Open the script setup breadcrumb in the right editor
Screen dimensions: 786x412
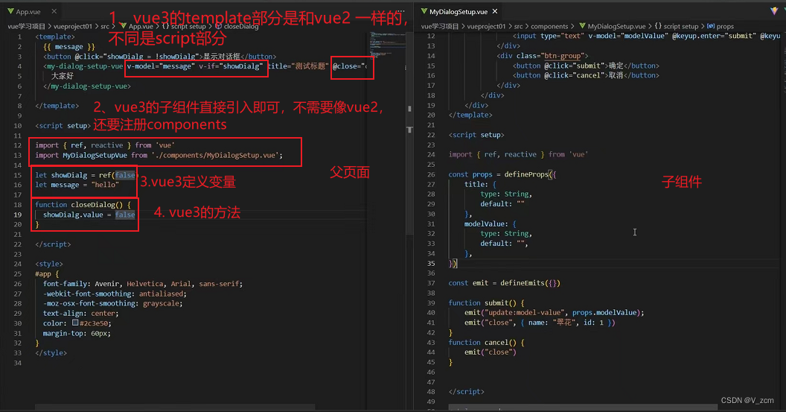(681, 27)
